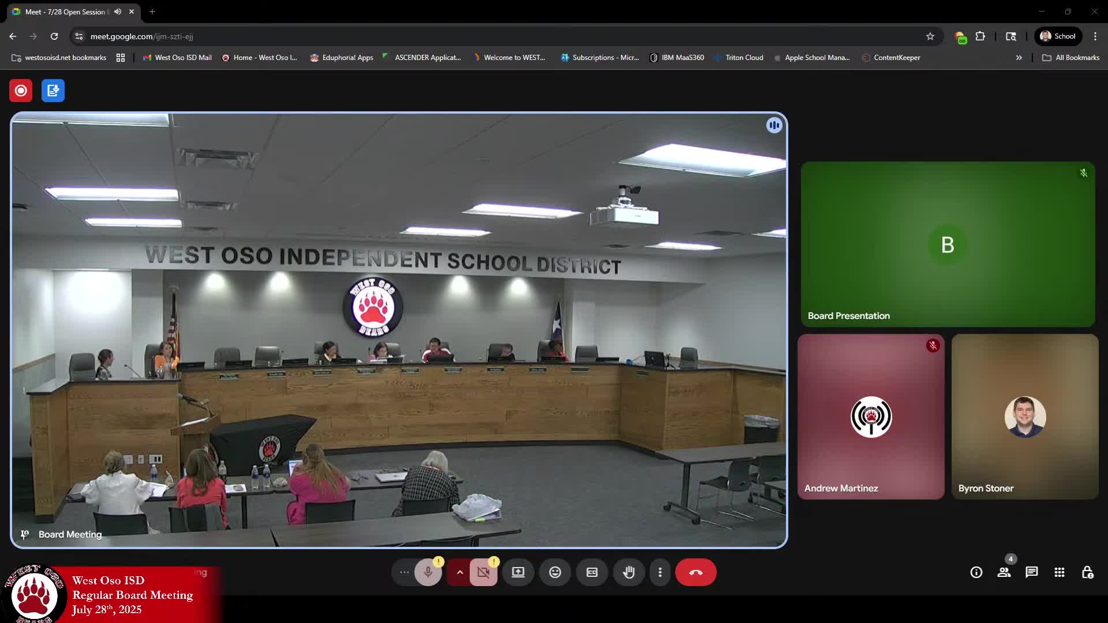Reload the Meet page
The image size is (1108, 623).
point(54,36)
